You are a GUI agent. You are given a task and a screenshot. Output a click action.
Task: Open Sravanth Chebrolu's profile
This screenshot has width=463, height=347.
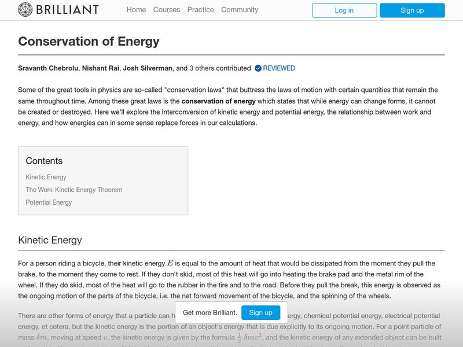click(x=48, y=68)
